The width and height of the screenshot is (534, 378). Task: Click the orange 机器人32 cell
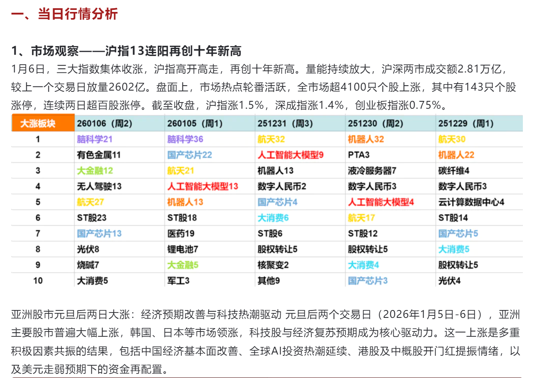366,139
